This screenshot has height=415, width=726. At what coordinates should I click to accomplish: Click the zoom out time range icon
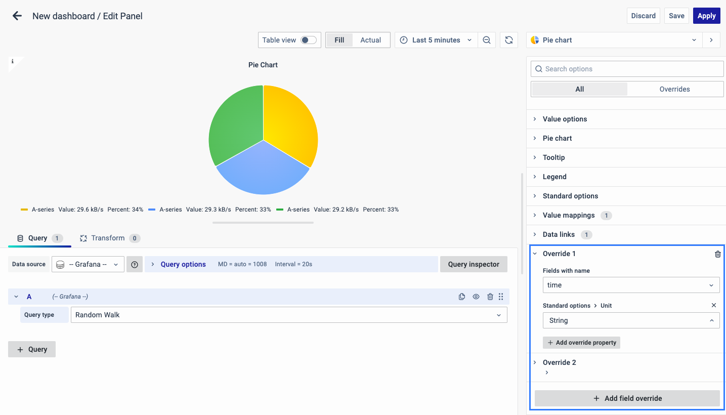(486, 40)
